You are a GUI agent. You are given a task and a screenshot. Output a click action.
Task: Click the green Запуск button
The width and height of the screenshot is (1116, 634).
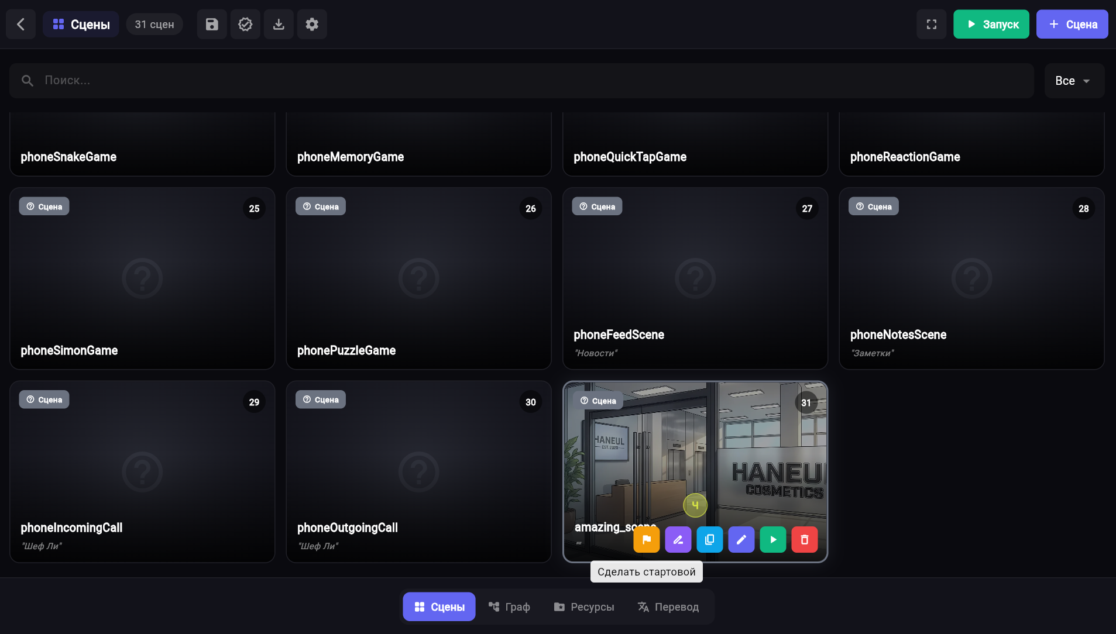pos(991,24)
